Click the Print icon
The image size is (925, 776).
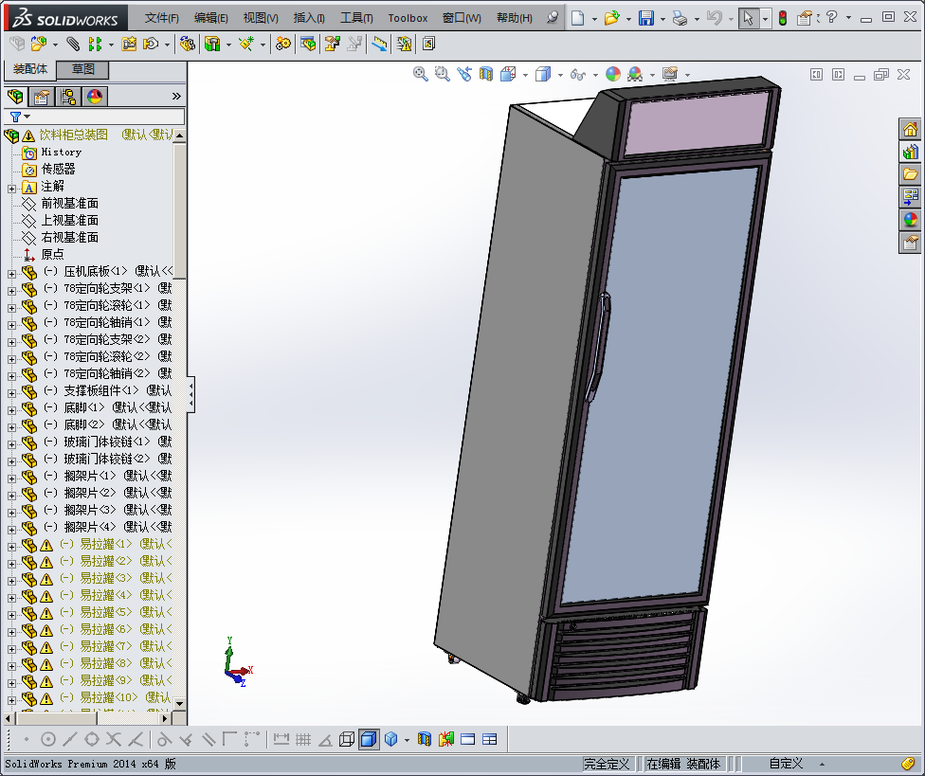[x=680, y=18]
